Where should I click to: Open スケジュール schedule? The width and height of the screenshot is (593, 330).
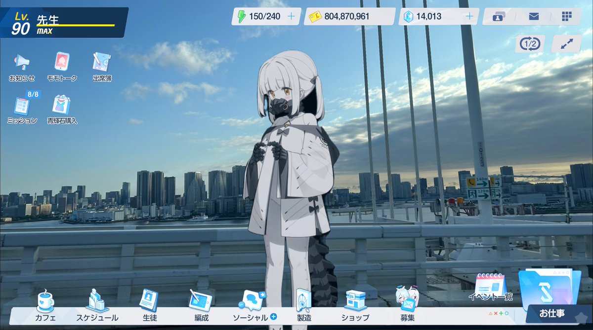[97, 306]
